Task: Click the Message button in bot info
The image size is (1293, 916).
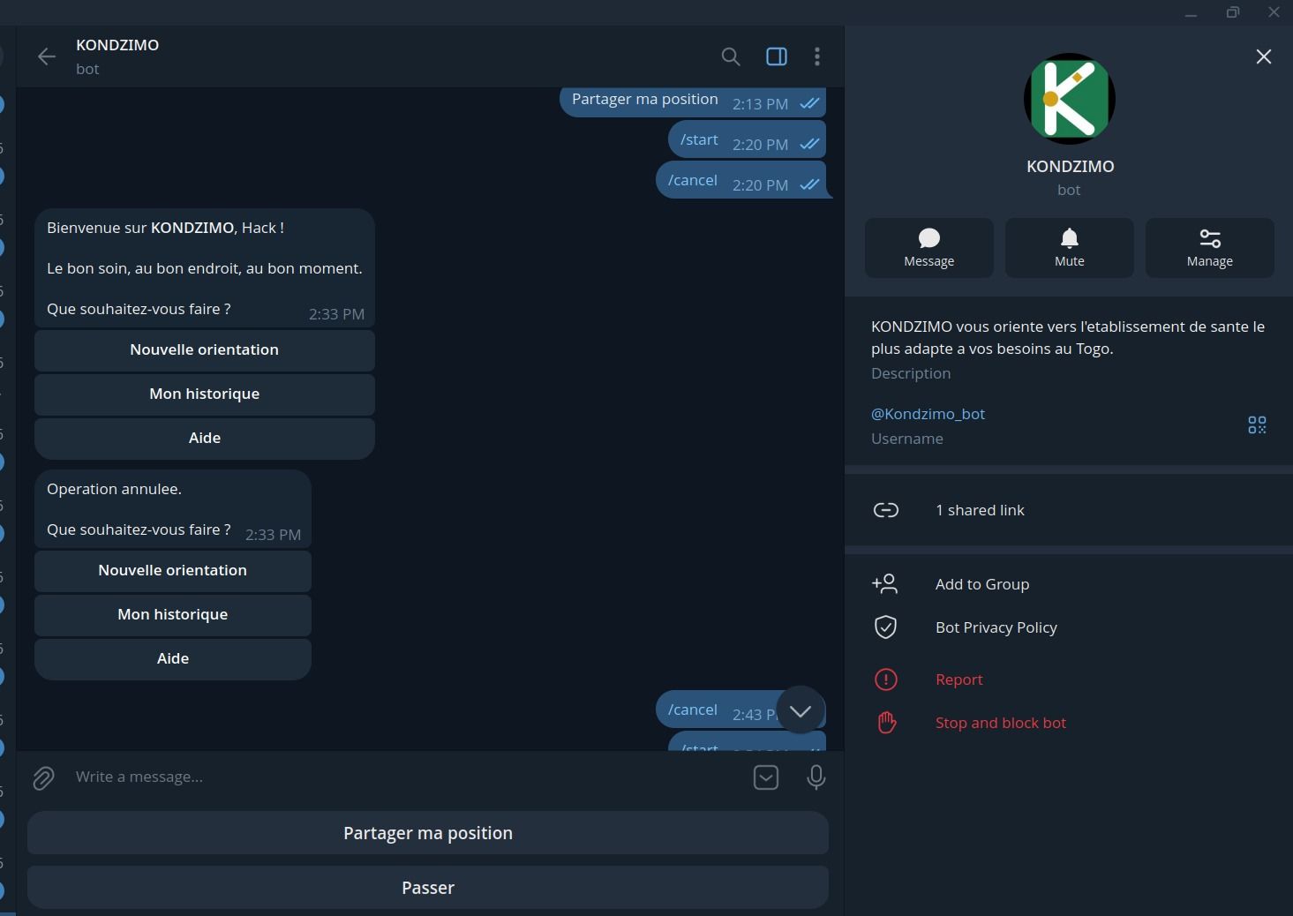Action: (x=929, y=248)
